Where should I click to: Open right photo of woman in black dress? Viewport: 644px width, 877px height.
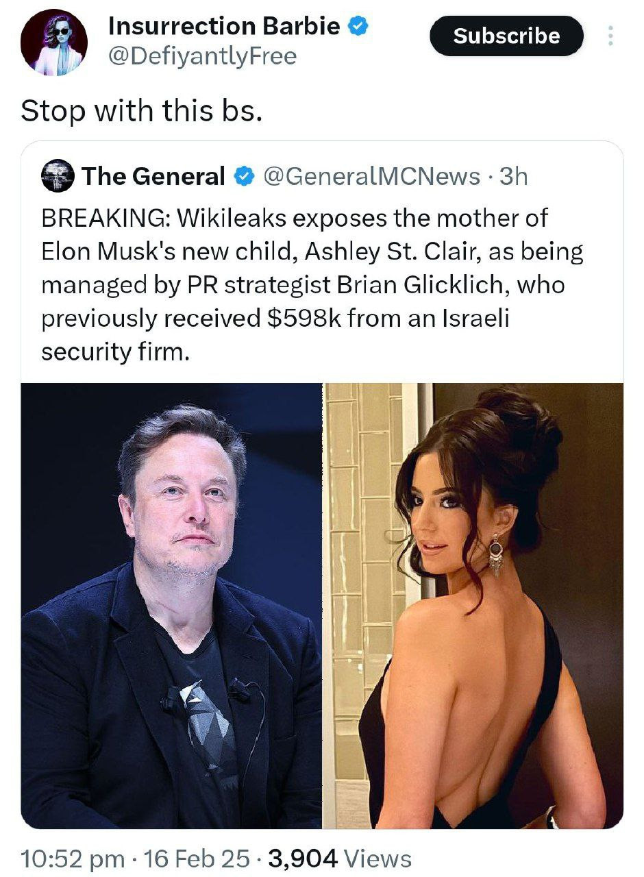474,606
